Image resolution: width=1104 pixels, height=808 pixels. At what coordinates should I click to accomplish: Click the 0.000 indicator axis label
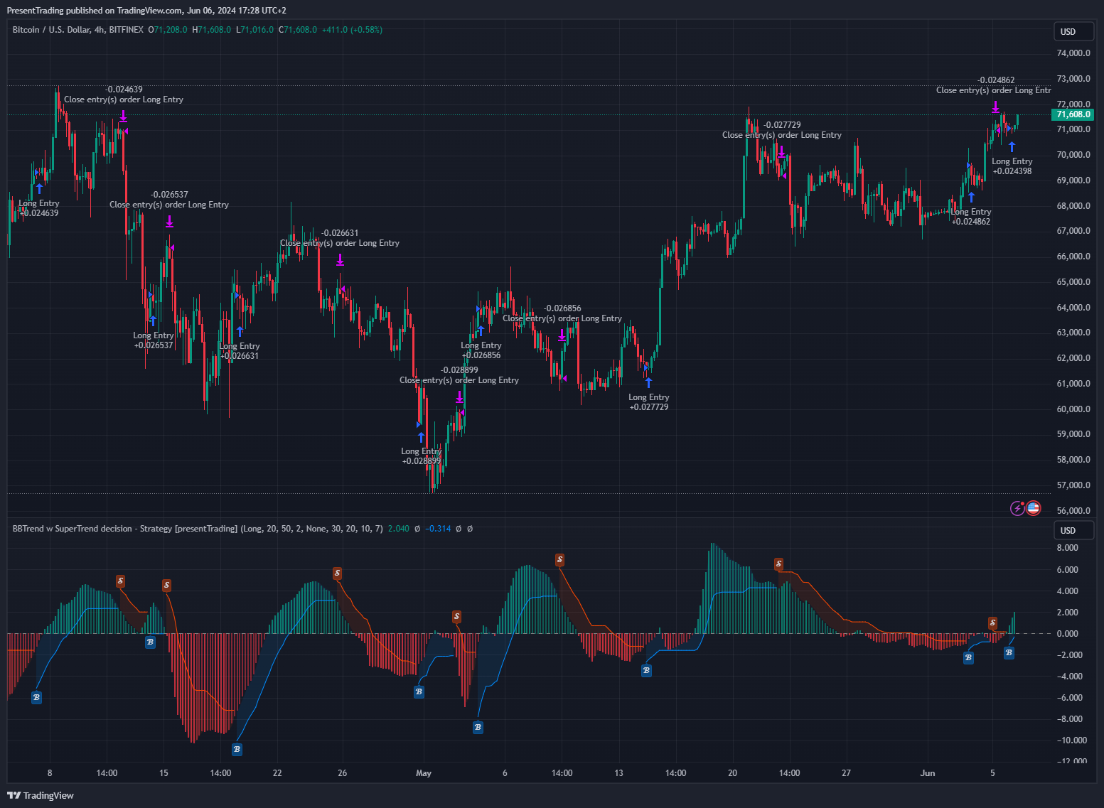coord(1067,634)
